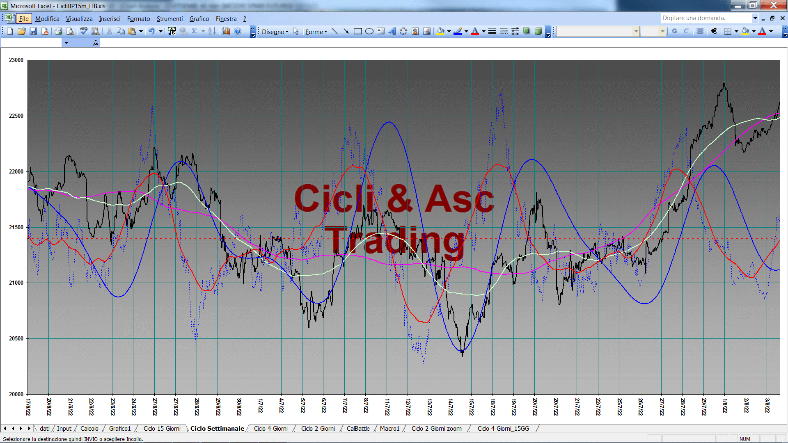
Task: Click the Permission document icon
Action: (x=45, y=31)
